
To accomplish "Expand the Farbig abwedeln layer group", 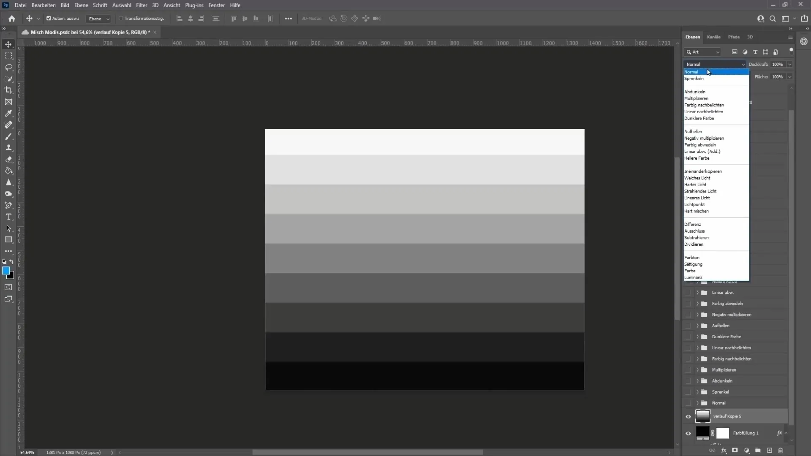I will [x=697, y=304].
